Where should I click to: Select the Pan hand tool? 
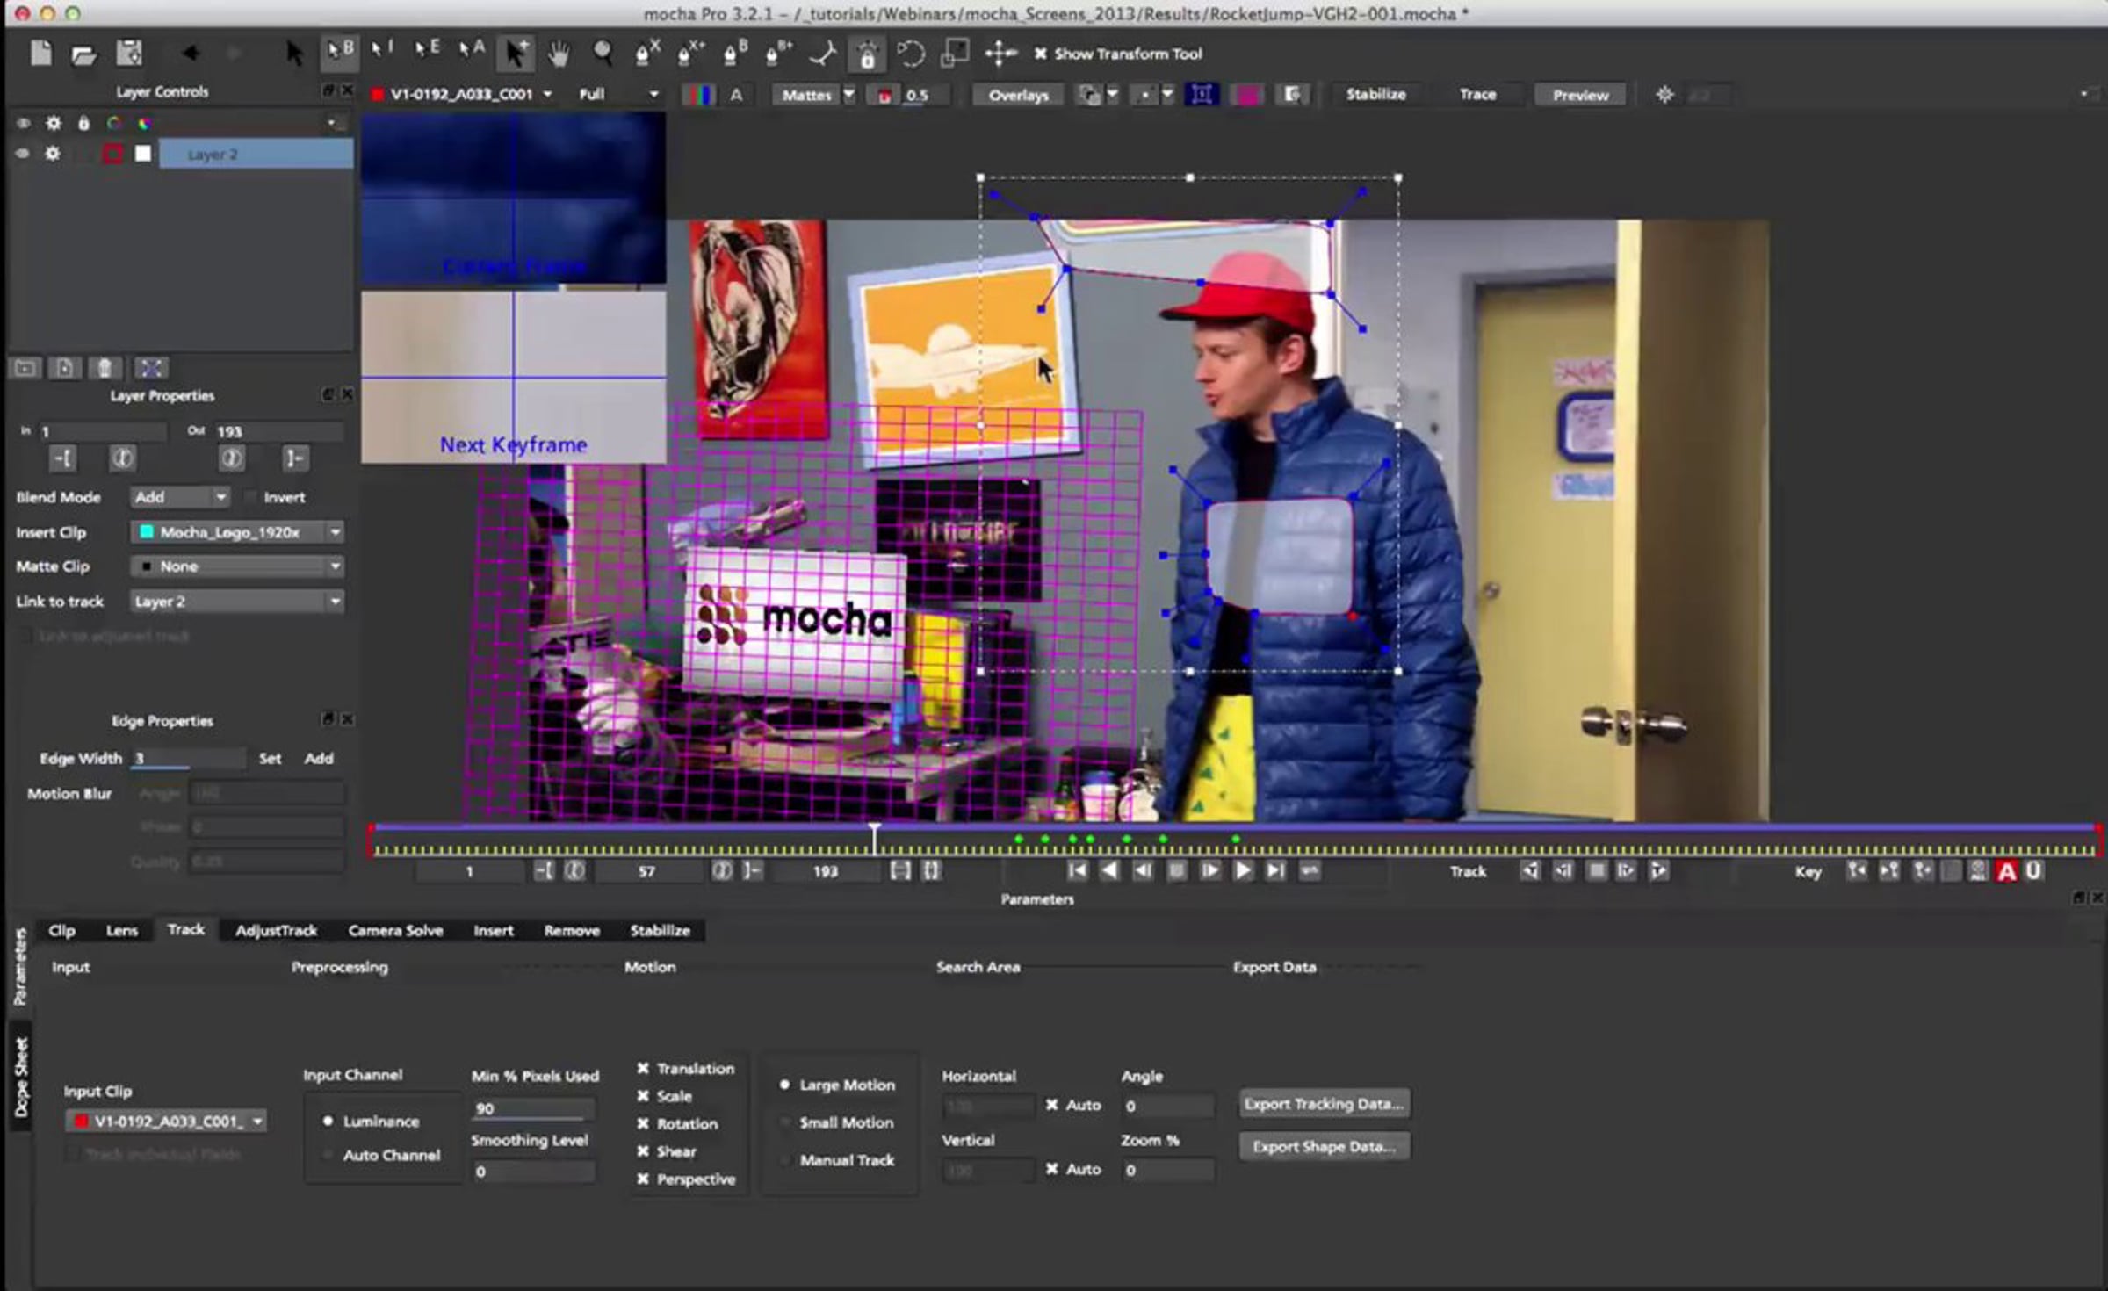pyautogui.click(x=559, y=54)
